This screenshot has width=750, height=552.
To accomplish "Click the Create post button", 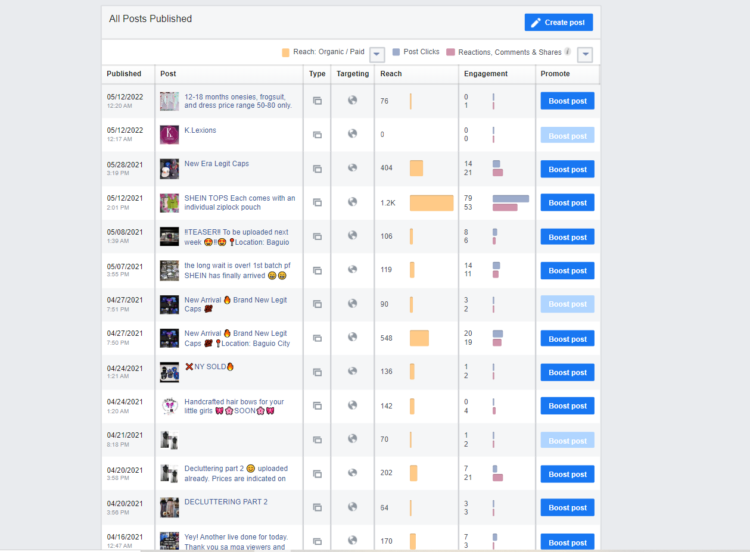I will [558, 22].
